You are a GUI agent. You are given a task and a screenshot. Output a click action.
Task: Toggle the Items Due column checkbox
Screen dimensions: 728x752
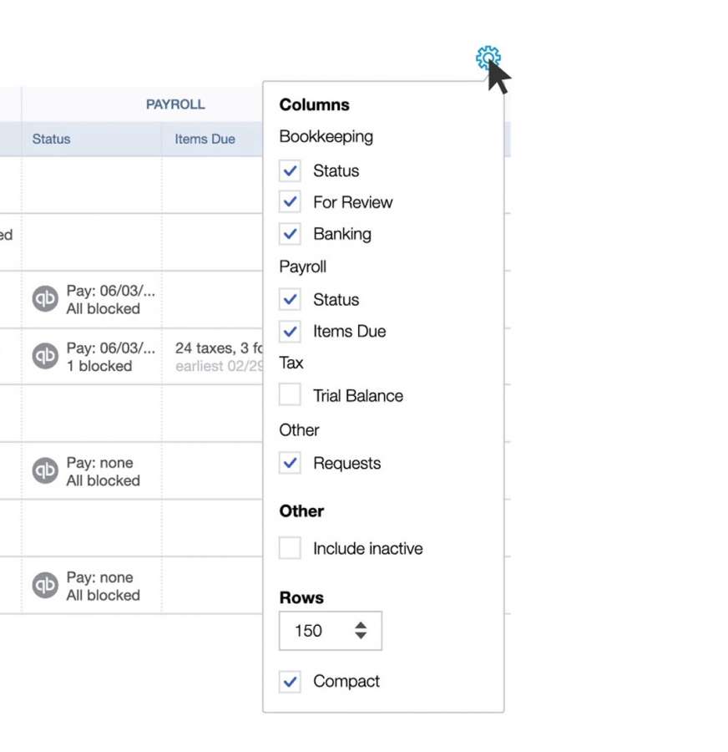(x=290, y=332)
